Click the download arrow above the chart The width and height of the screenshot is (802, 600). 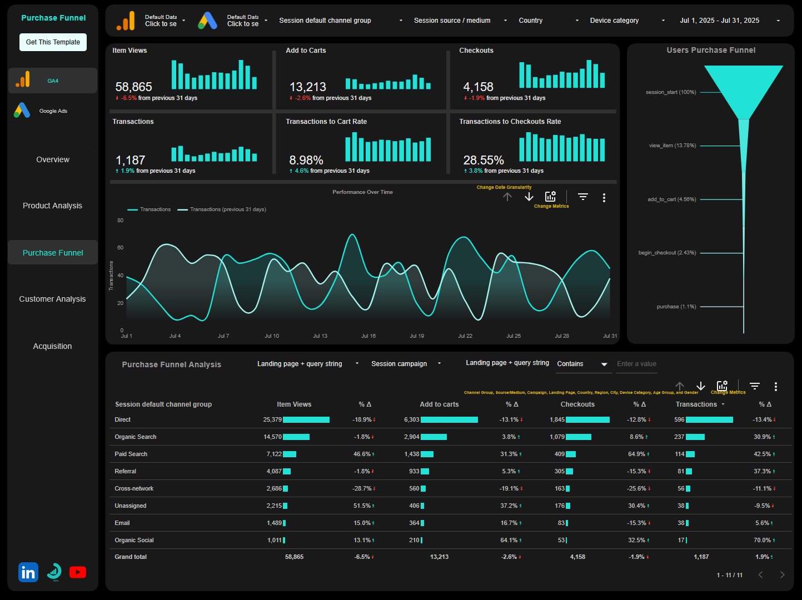click(x=528, y=197)
